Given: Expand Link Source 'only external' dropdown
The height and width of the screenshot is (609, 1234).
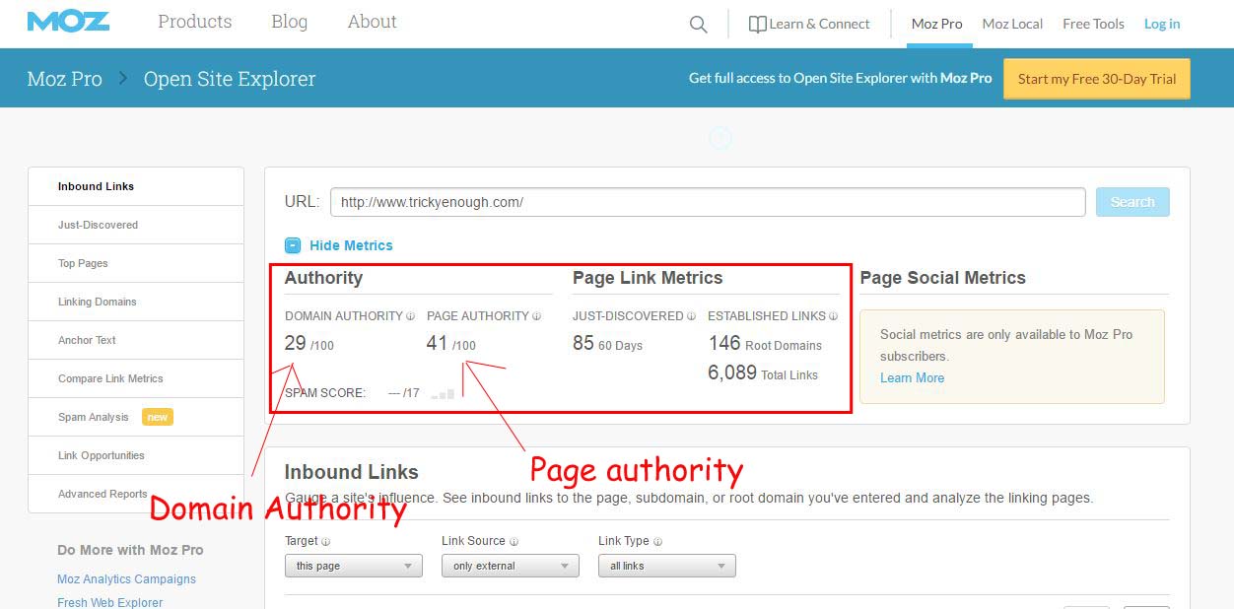Looking at the screenshot, I should (510, 566).
